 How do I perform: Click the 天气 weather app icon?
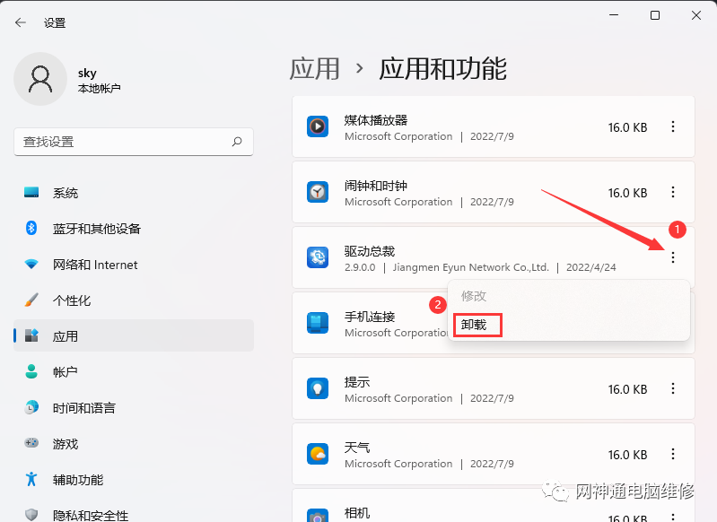coord(318,454)
